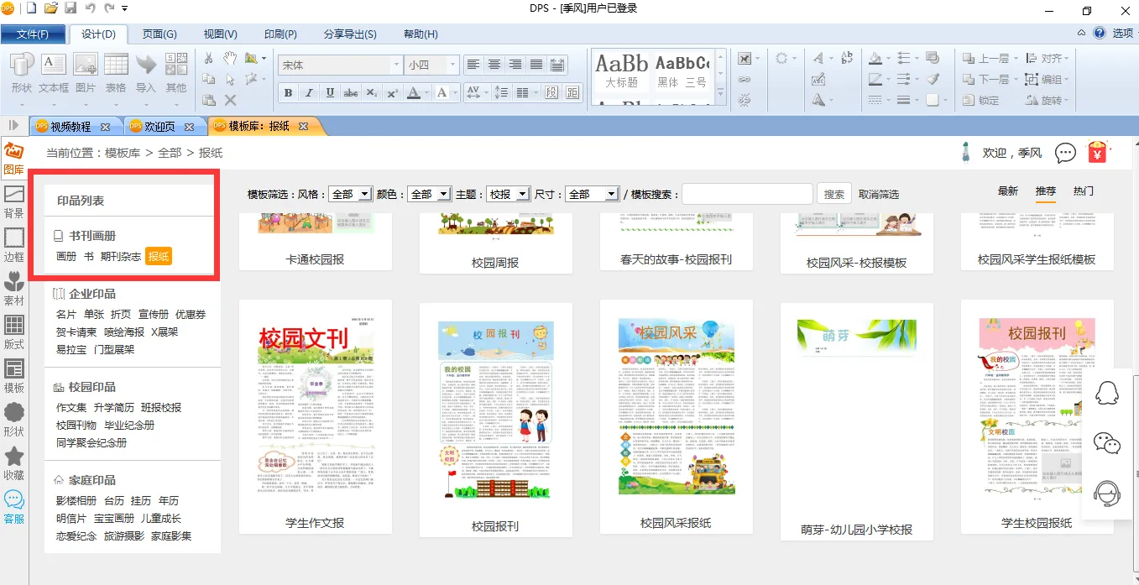
Task: Open the 素材 materials sidebar panel
Action: (x=13, y=288)
